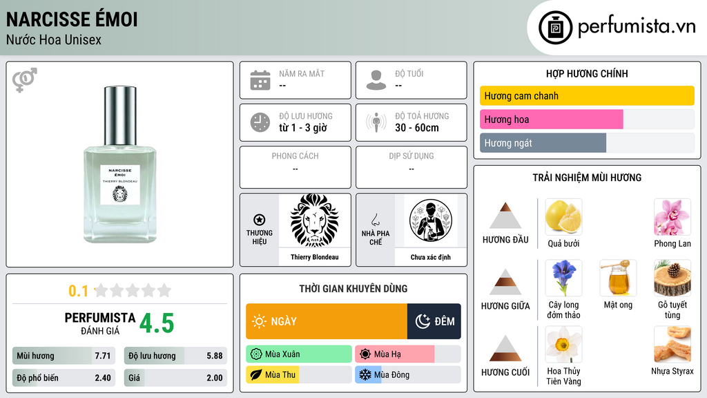Click the Narcisse Émoi bottle image

click(120, 164)
